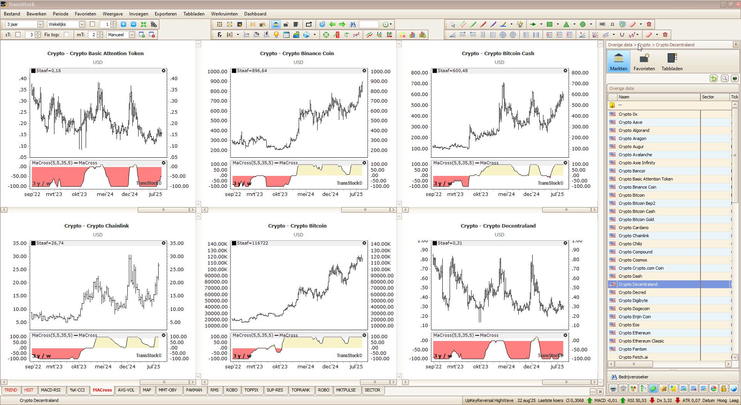741x405 pixels.
Task: Switch to the TOPRANK tab
Action: [301, 390]
